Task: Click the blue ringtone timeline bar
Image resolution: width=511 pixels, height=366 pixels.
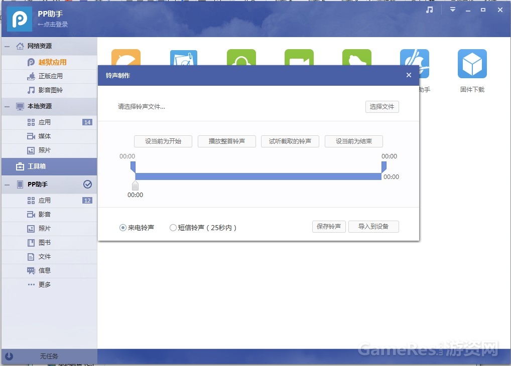Action: point(258,176)
